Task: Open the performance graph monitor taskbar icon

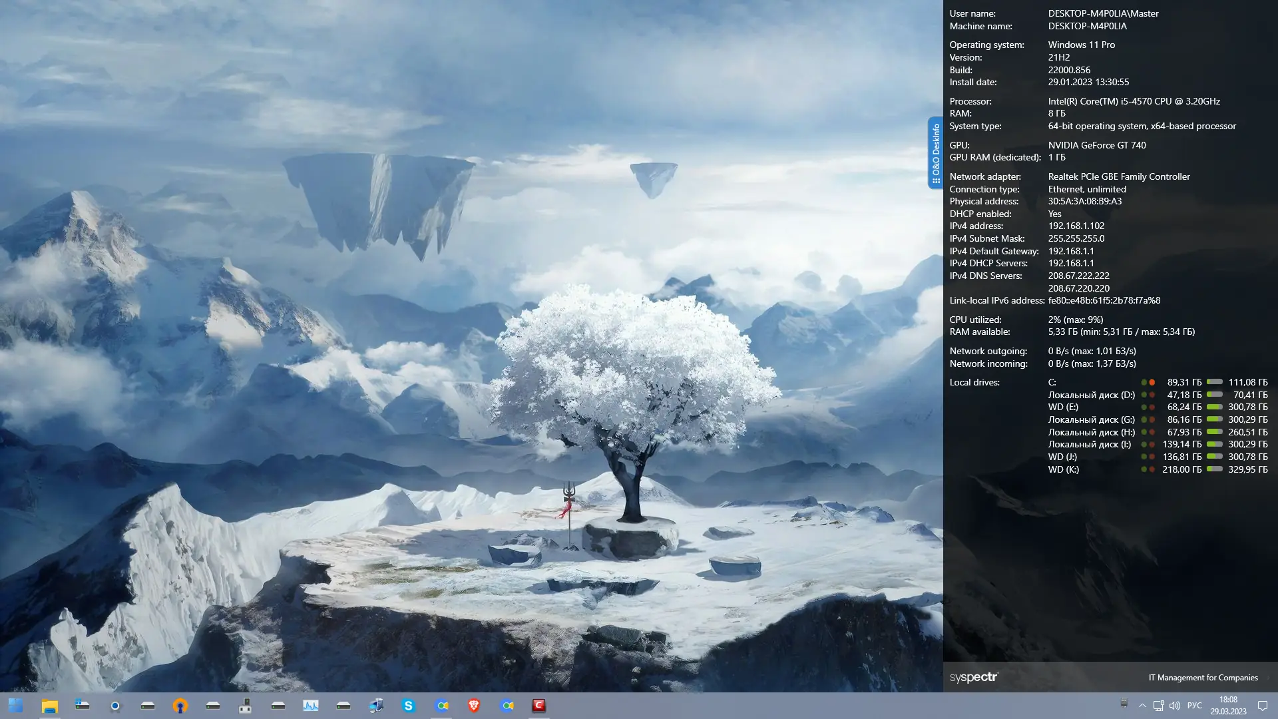Action: [x=311, y=706]
